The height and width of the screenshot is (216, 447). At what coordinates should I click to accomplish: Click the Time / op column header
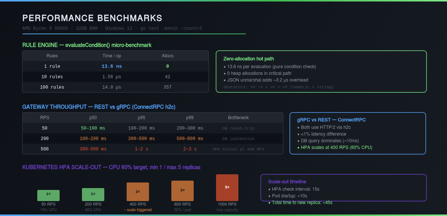tap(111, 55)
